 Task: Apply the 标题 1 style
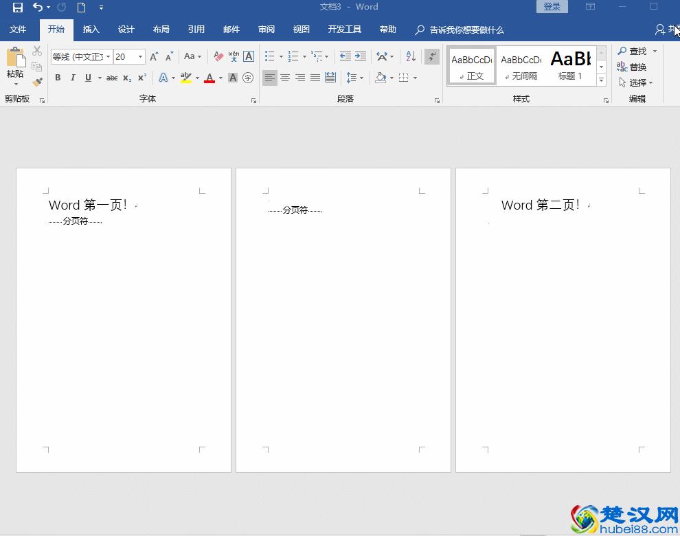click(x=570, y=65)
